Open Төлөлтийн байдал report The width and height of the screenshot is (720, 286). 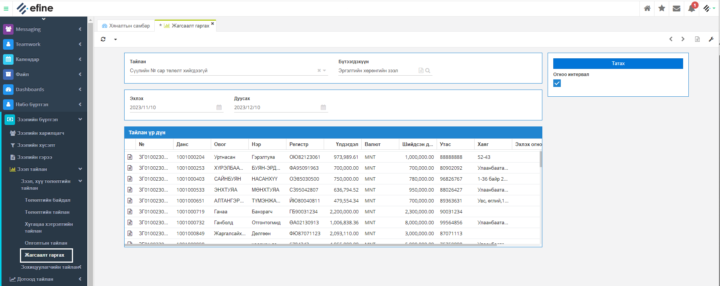click(x=47, y=200)
